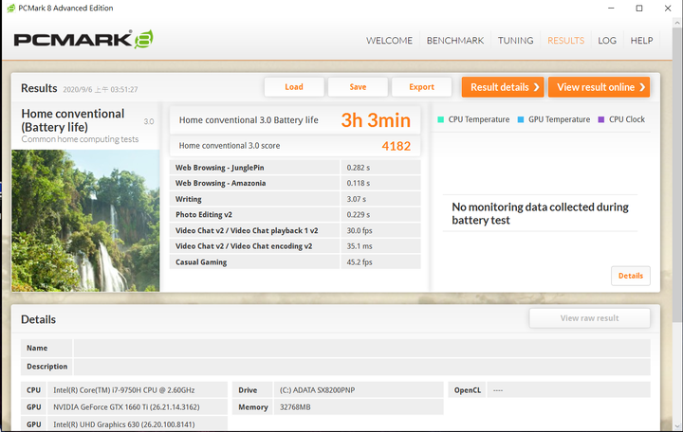Image resolution: width=683 pixels, height=432 pixels.
Task: Click the PCMark app icon in title bar
Action: pos(10,8)
